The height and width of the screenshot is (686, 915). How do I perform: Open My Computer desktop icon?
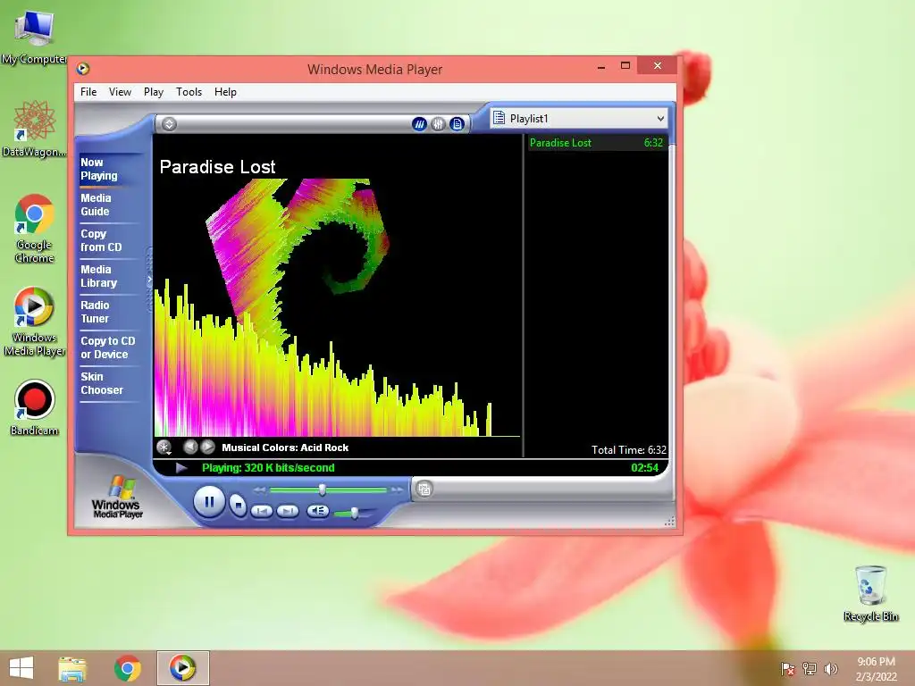pos(35,38)
